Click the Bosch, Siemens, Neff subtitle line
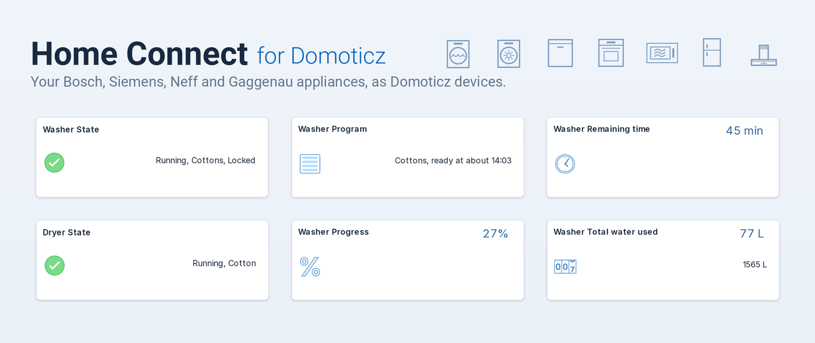This screenshot has width=815, height=343. pyautogui.click(x=268, y=82)
